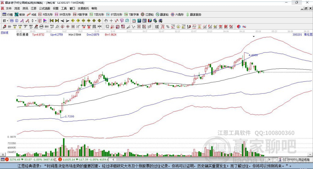Click the right-side volume panel collapse arrow

click(310, 154)
